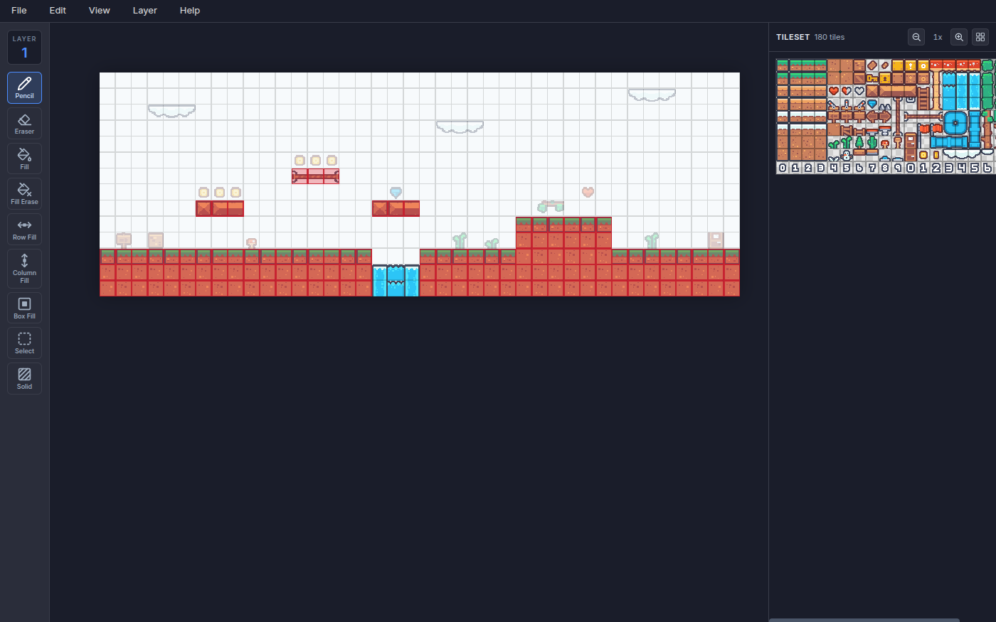Screen dimensions: 996x622
Task: Toggle tileset grid view button
Action: tap(980, 37)
